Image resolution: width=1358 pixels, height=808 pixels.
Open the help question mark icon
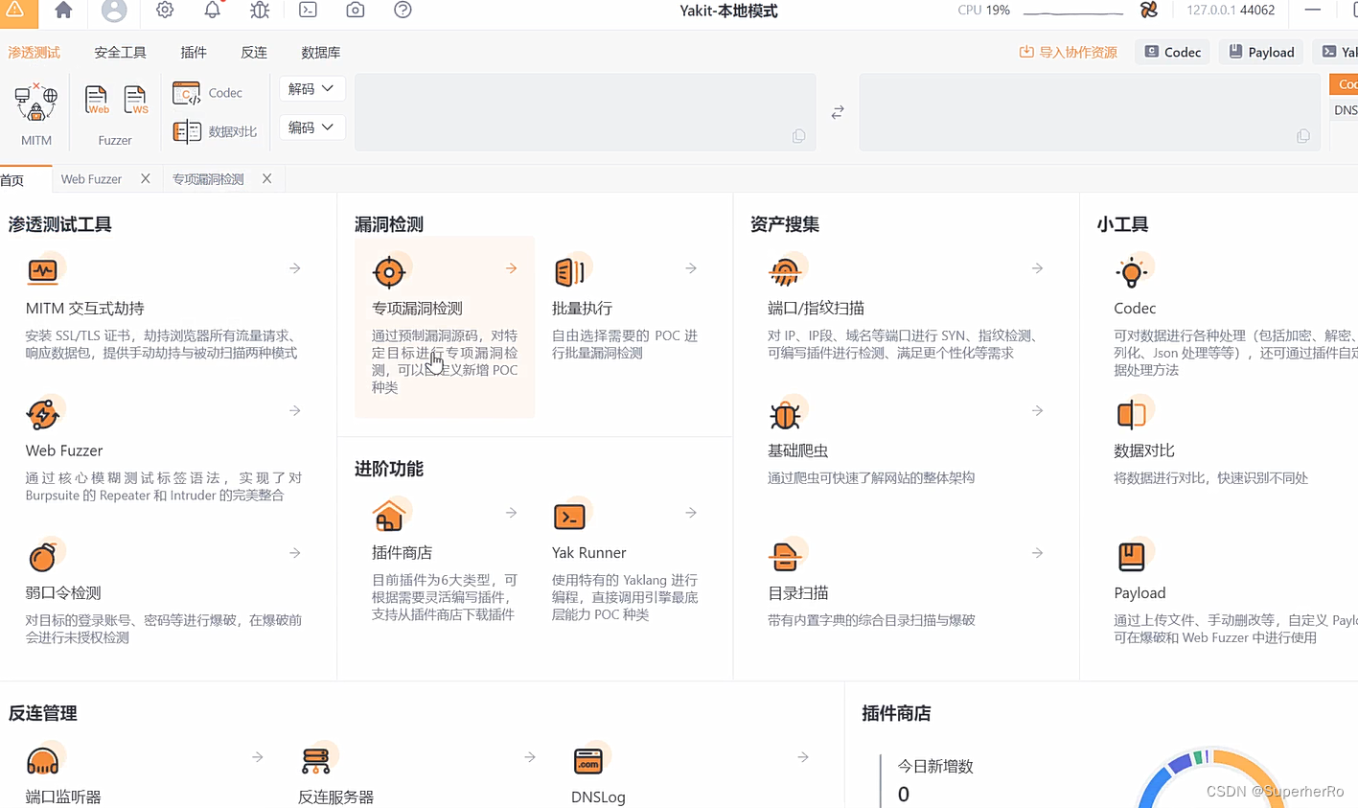click(403, 11)
